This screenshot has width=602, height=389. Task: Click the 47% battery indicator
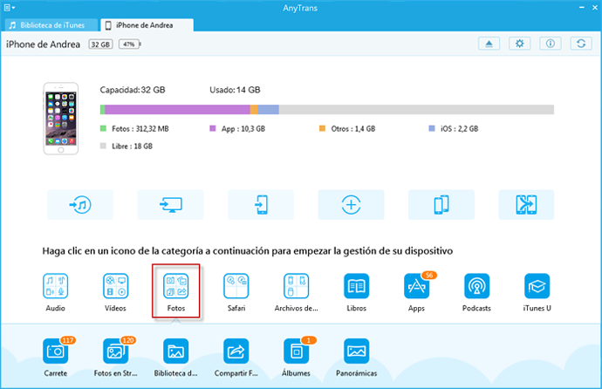129,44
